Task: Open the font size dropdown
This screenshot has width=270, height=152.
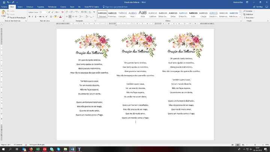Action: pos(43,12)
